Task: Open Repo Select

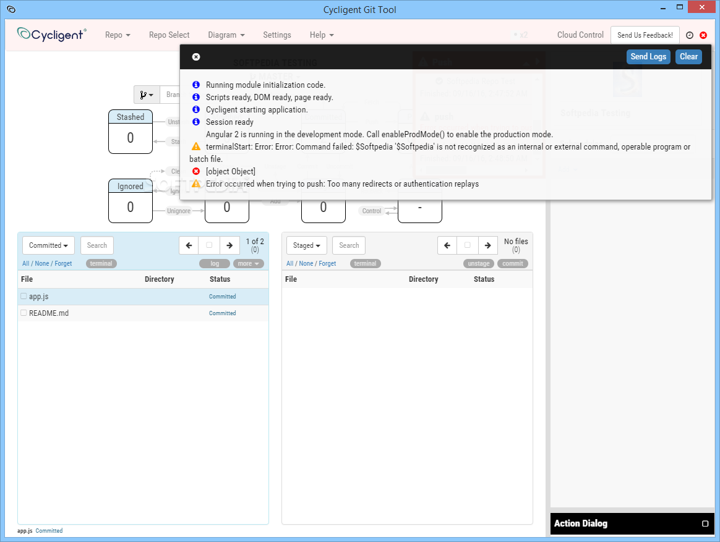Action: click(x=169, y=35)
